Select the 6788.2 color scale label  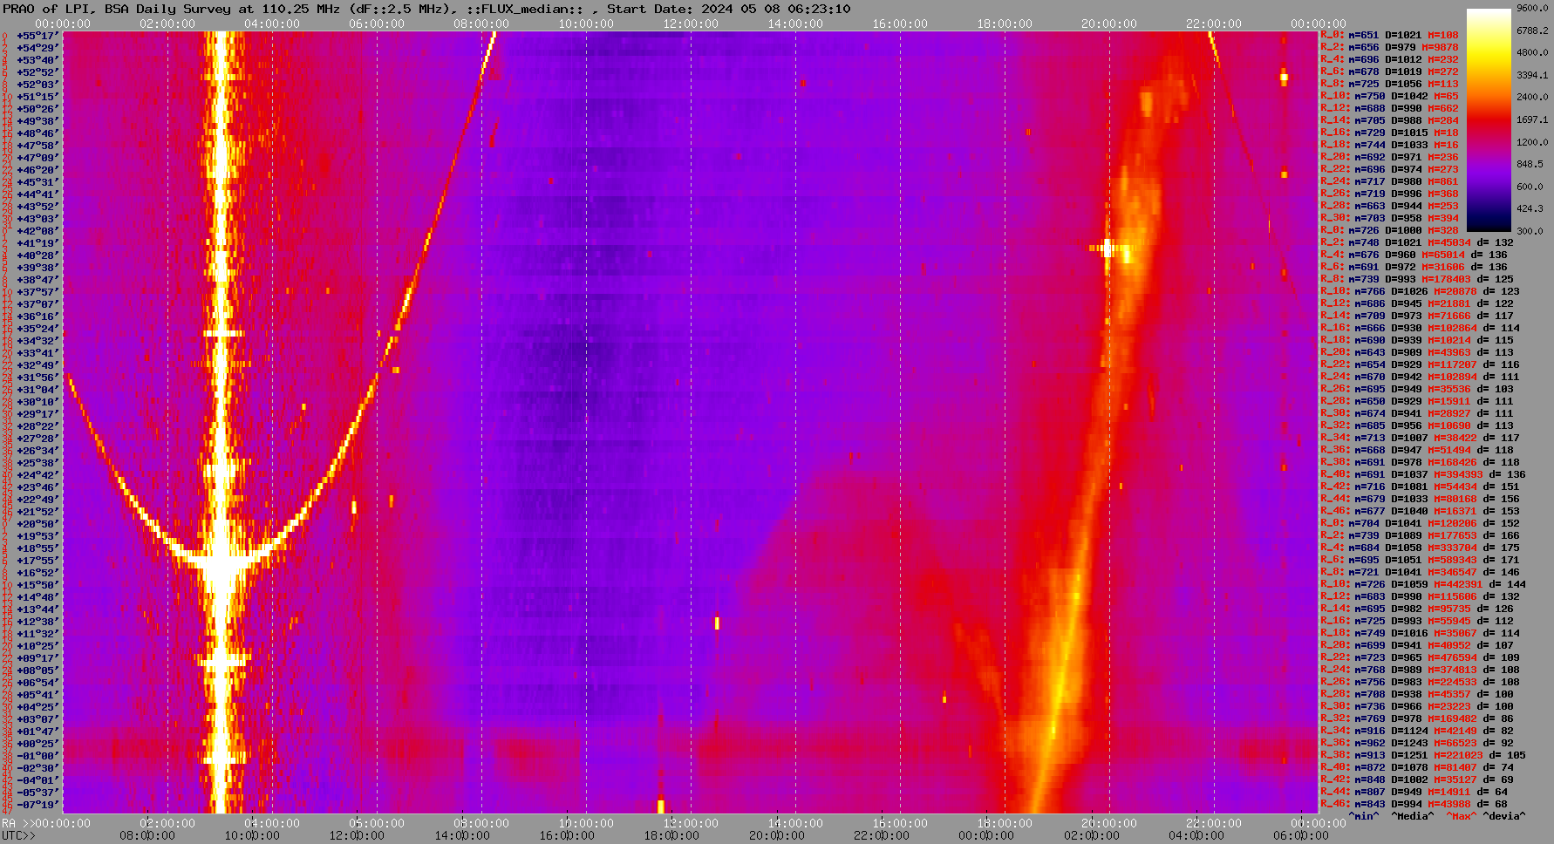1532,31
